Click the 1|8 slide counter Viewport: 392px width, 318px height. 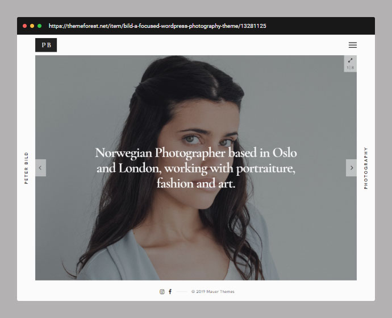pyautogui.click(x=351, y=68)
